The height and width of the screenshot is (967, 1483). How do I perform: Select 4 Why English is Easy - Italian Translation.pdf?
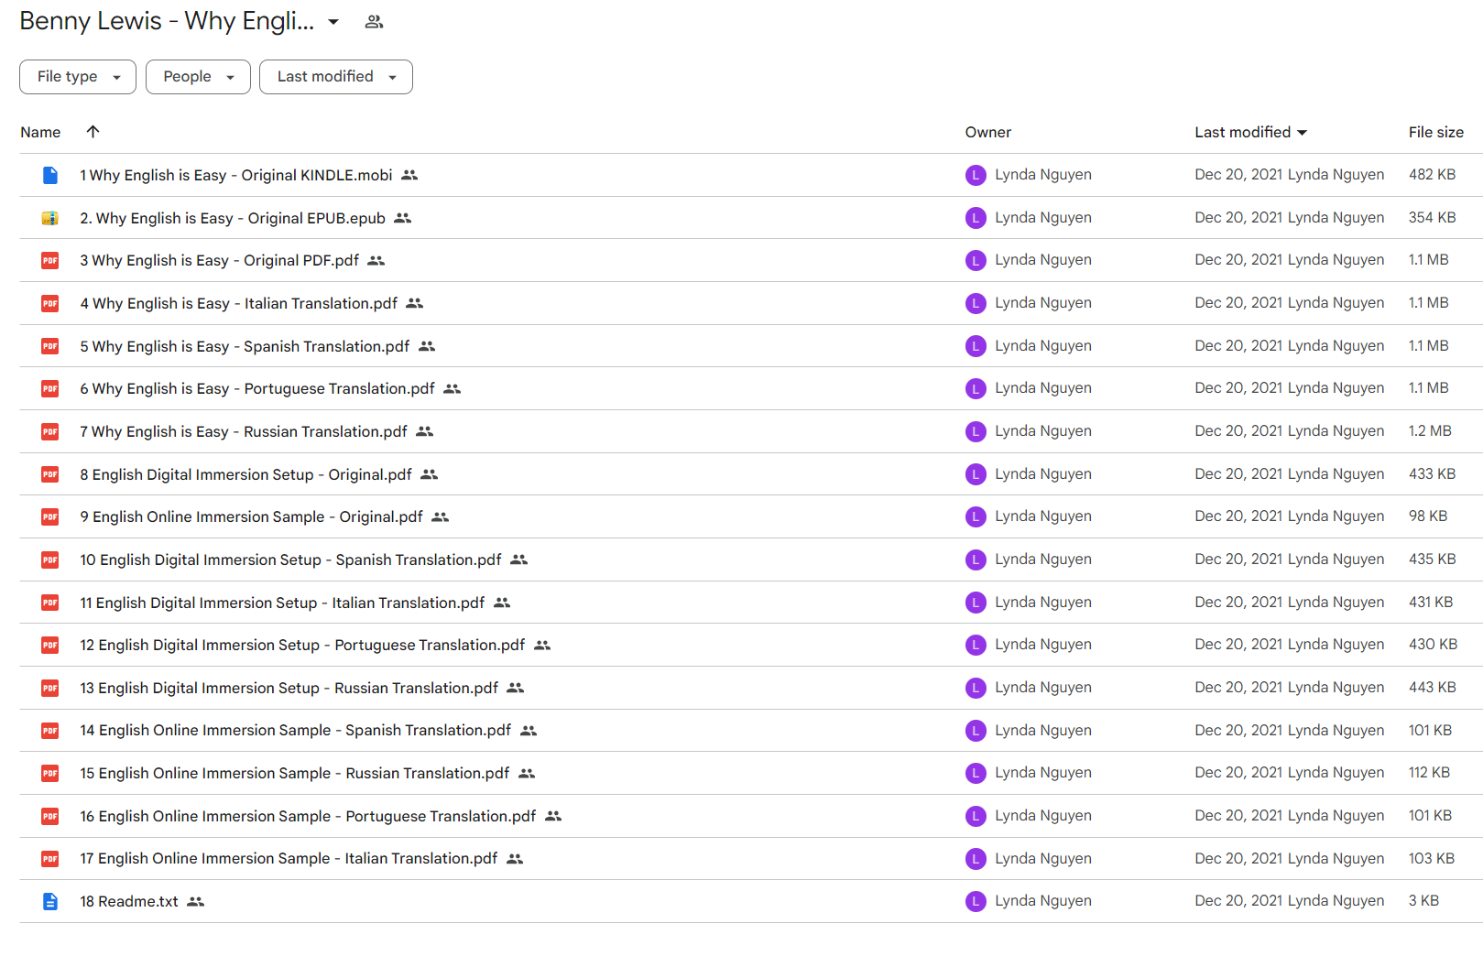(239, 303)
